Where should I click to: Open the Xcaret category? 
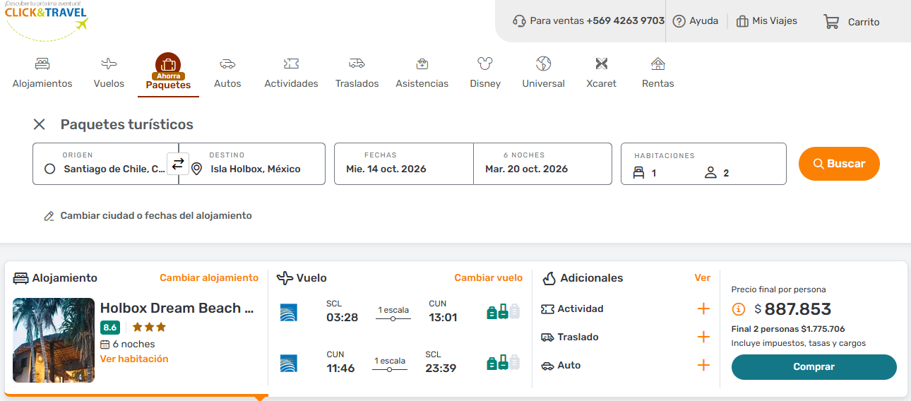point(601,73)
